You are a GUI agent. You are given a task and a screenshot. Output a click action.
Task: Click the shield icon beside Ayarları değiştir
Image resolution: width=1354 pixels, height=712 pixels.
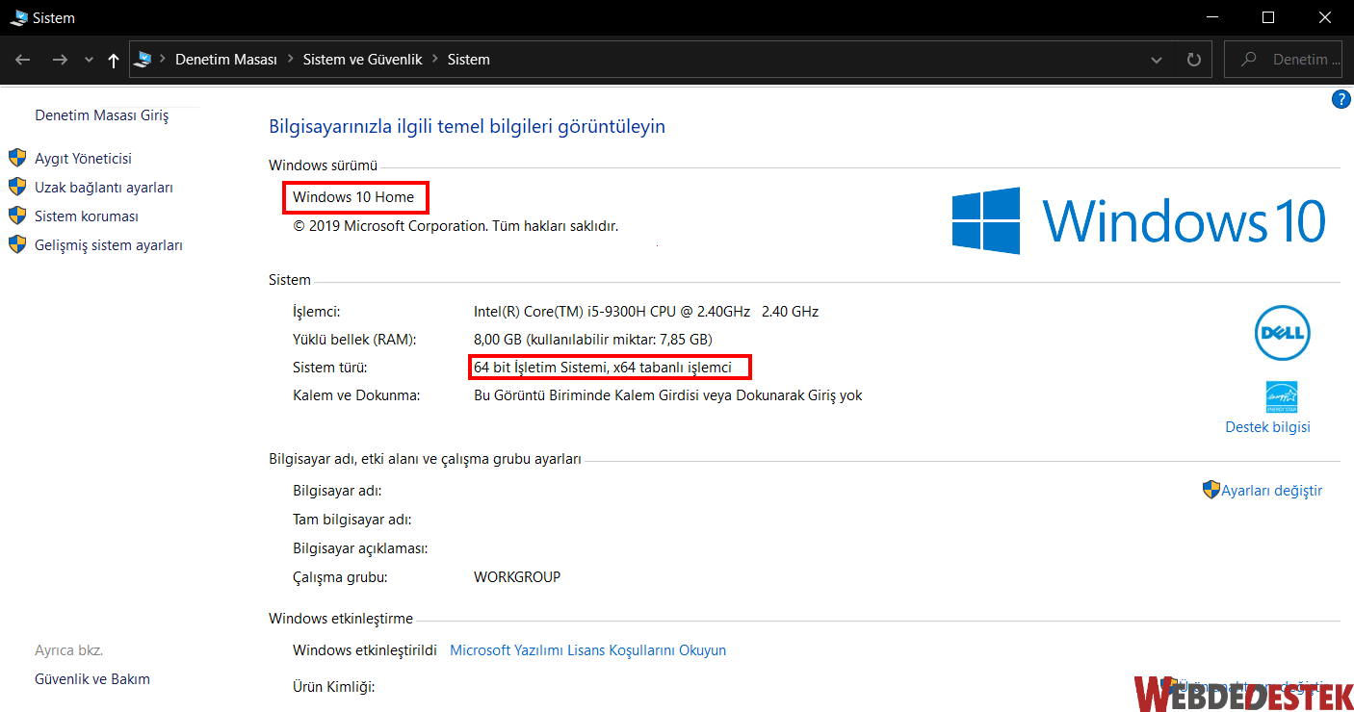(x=1211, y=490)
